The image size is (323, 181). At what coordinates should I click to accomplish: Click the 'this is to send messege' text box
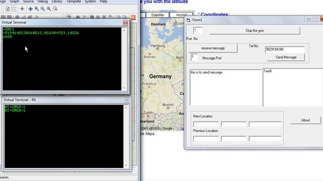point(226,87)
